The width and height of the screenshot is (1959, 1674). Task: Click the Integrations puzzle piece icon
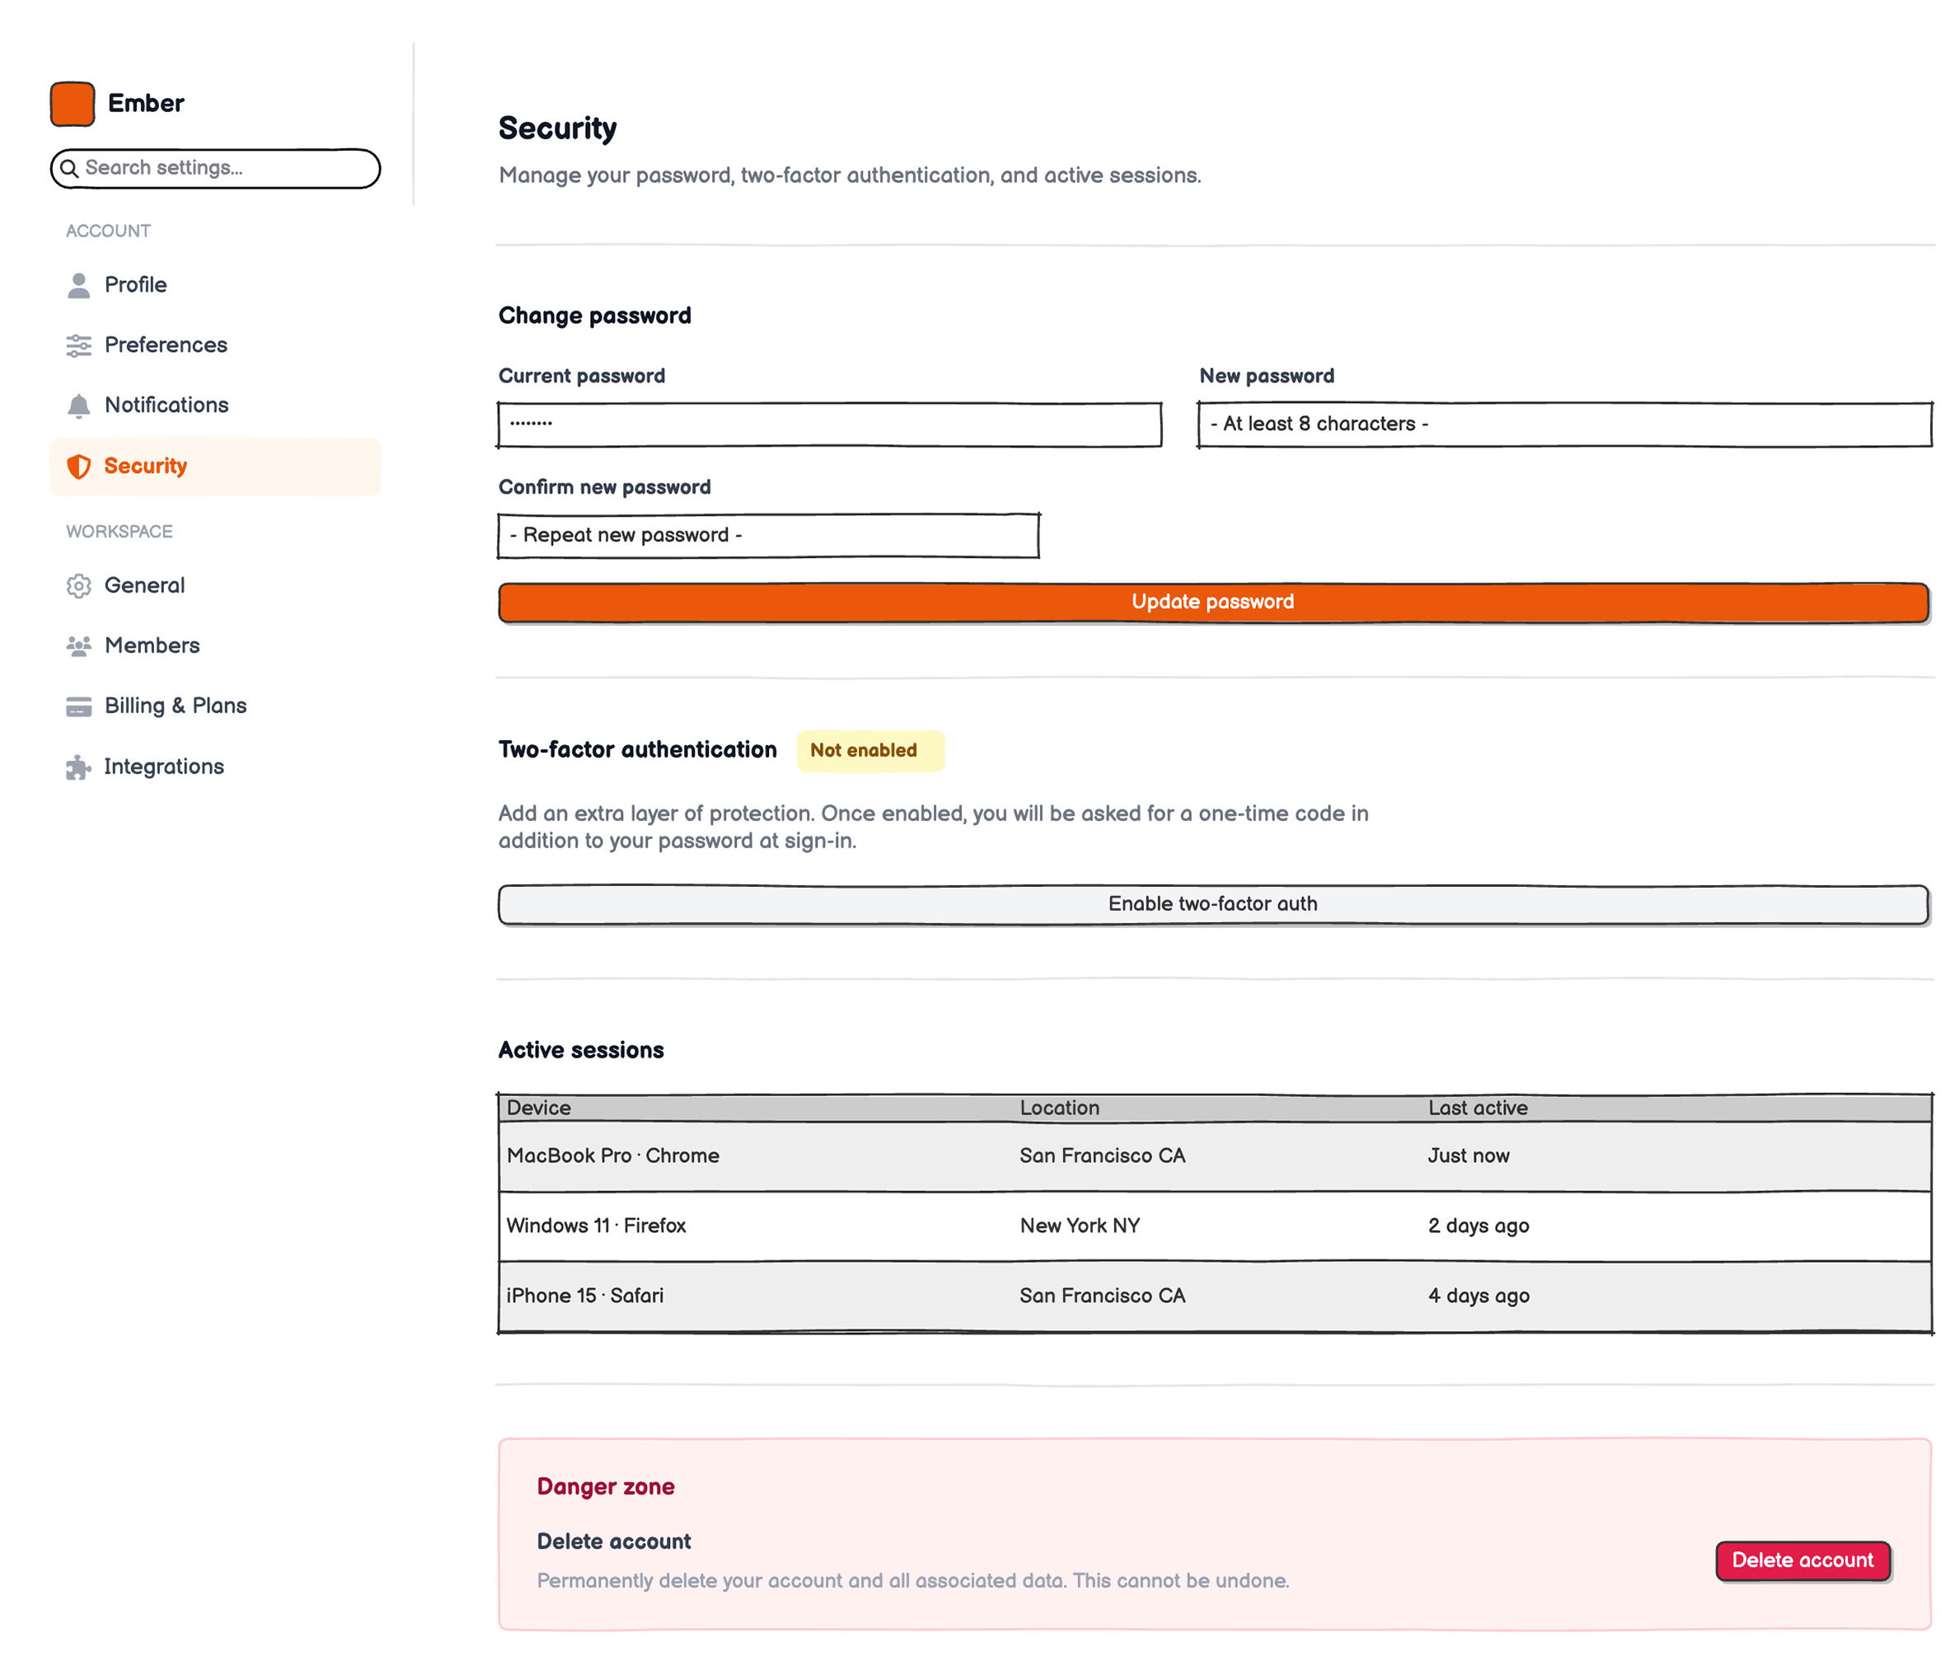[x=78, y=767]
